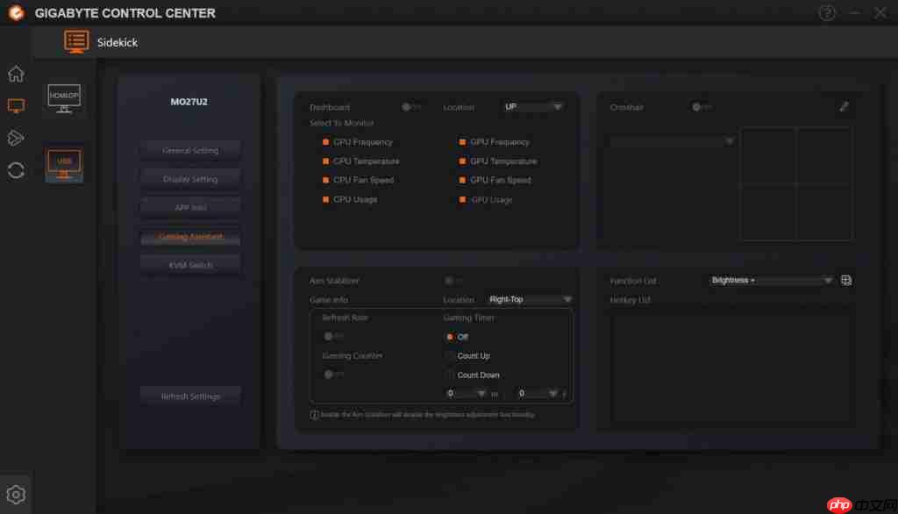Click the MO27U2 monitor model name
Screen dimensions: 898x514
click(x=189, y=102)
